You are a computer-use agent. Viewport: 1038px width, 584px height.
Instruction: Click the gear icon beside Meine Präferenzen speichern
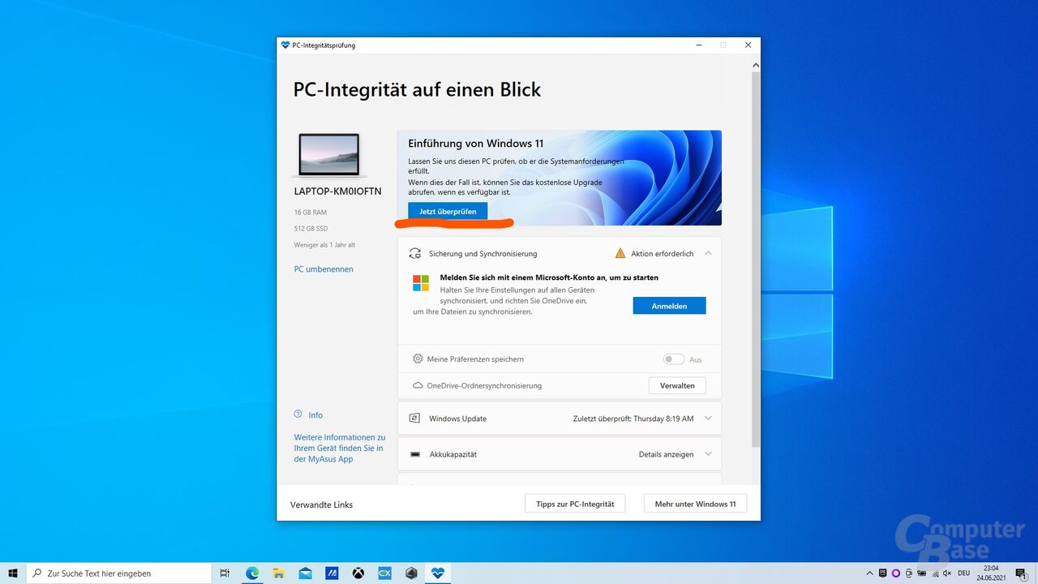click(417, 359)
